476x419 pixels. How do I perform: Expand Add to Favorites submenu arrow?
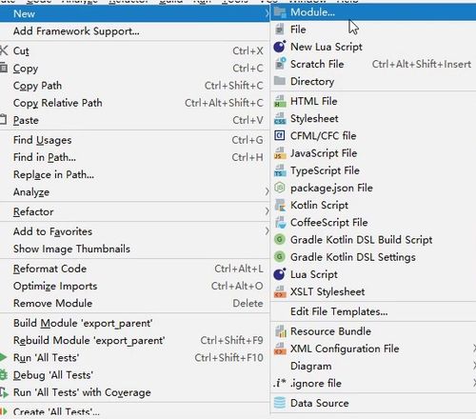click(x=267, y=231)
